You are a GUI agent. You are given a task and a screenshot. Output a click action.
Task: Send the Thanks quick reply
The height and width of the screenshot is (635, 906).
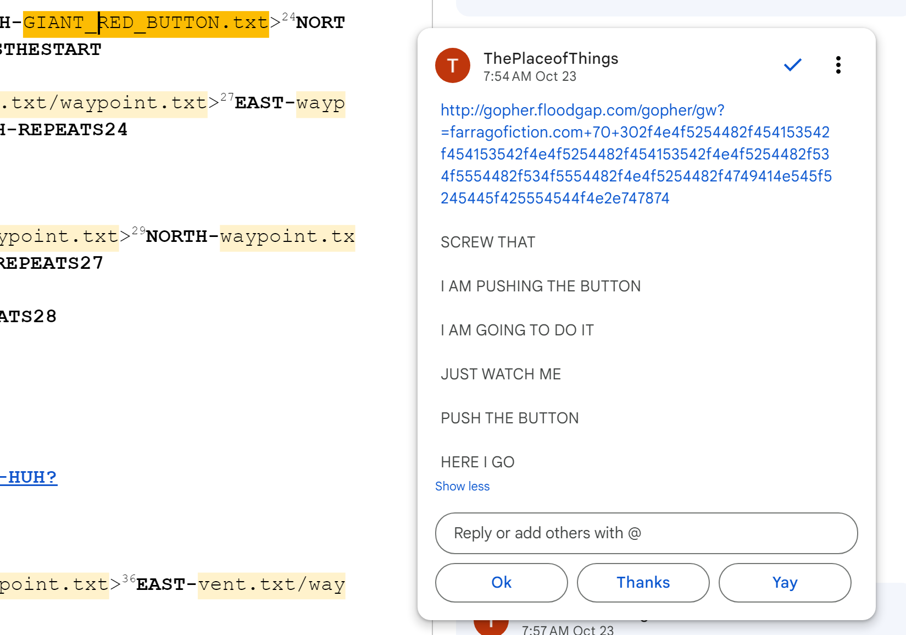tap(643, 582)
